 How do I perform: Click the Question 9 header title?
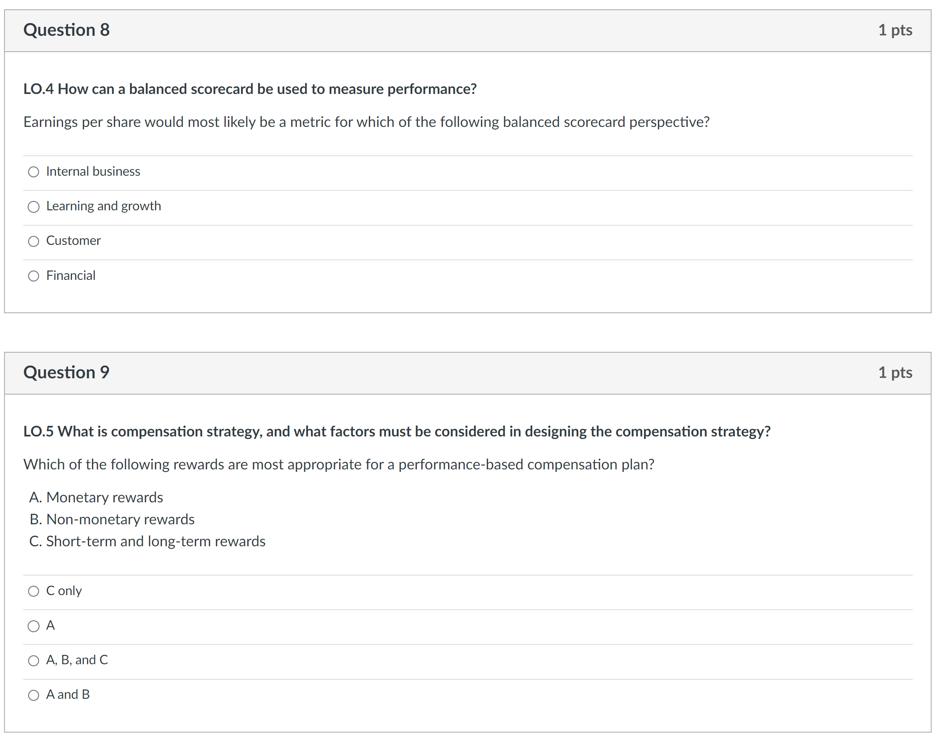click(x=67, y=373)
